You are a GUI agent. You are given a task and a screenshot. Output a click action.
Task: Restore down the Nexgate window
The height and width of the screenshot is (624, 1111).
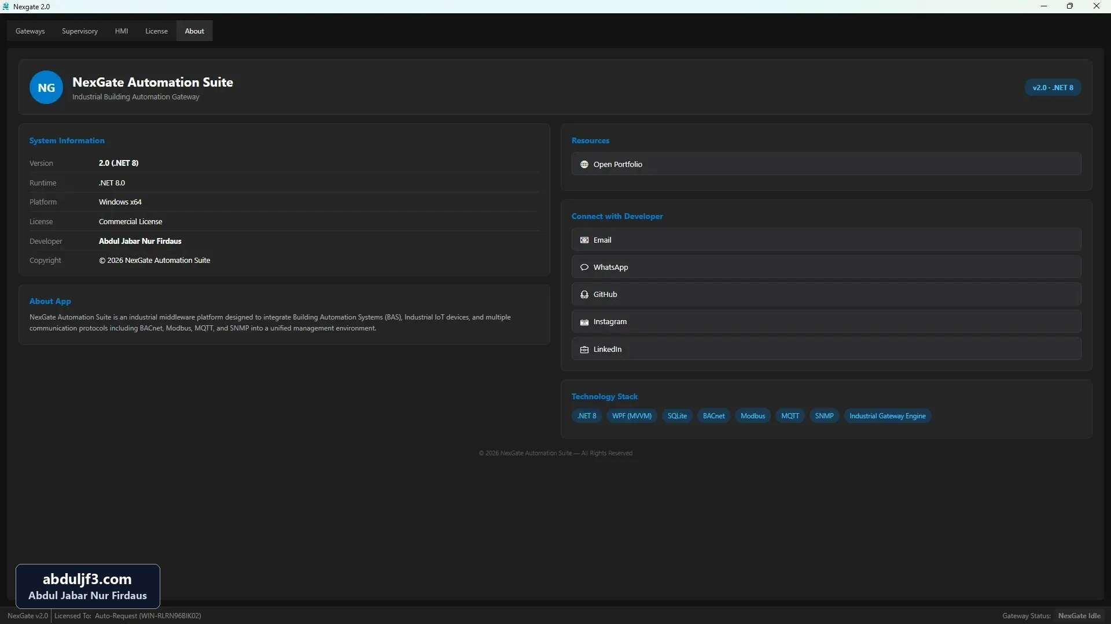[1070, 6]
